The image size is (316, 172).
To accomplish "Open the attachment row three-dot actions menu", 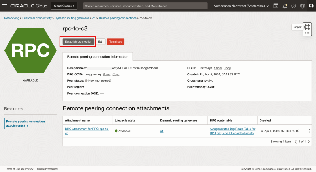I will (x=309, y=131).
